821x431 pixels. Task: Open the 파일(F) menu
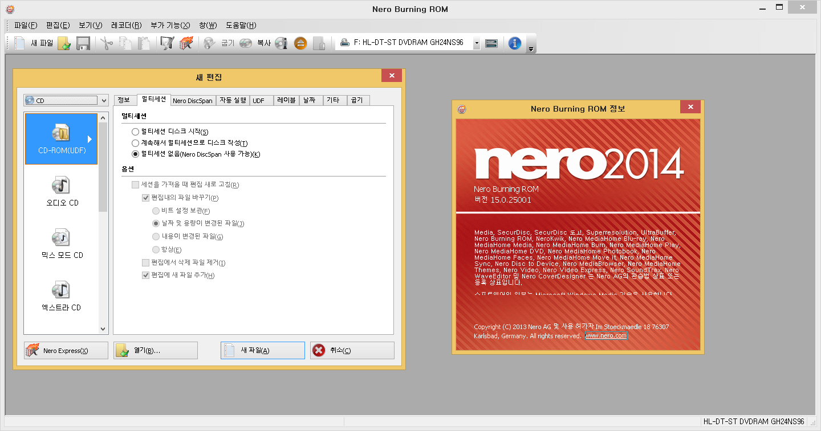point(26,25)
